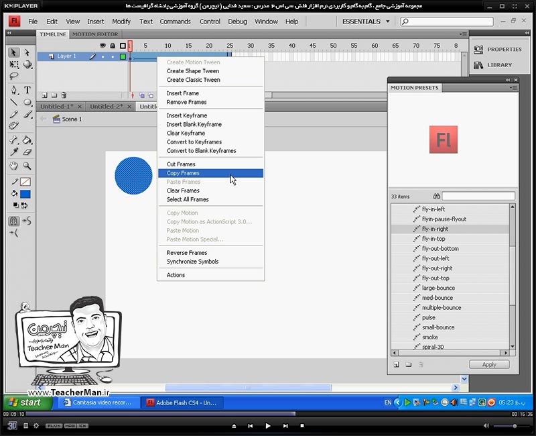Image resolution: width=536 pixels, height=436 pixels.
Task: Select the white arrow Subselection tool
Action: point(27,52)
